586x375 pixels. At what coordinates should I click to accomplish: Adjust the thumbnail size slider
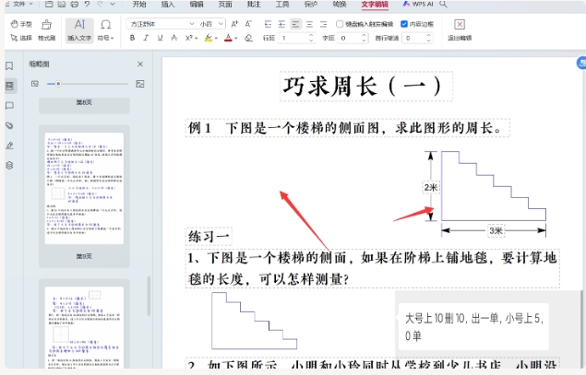[58, 84]
